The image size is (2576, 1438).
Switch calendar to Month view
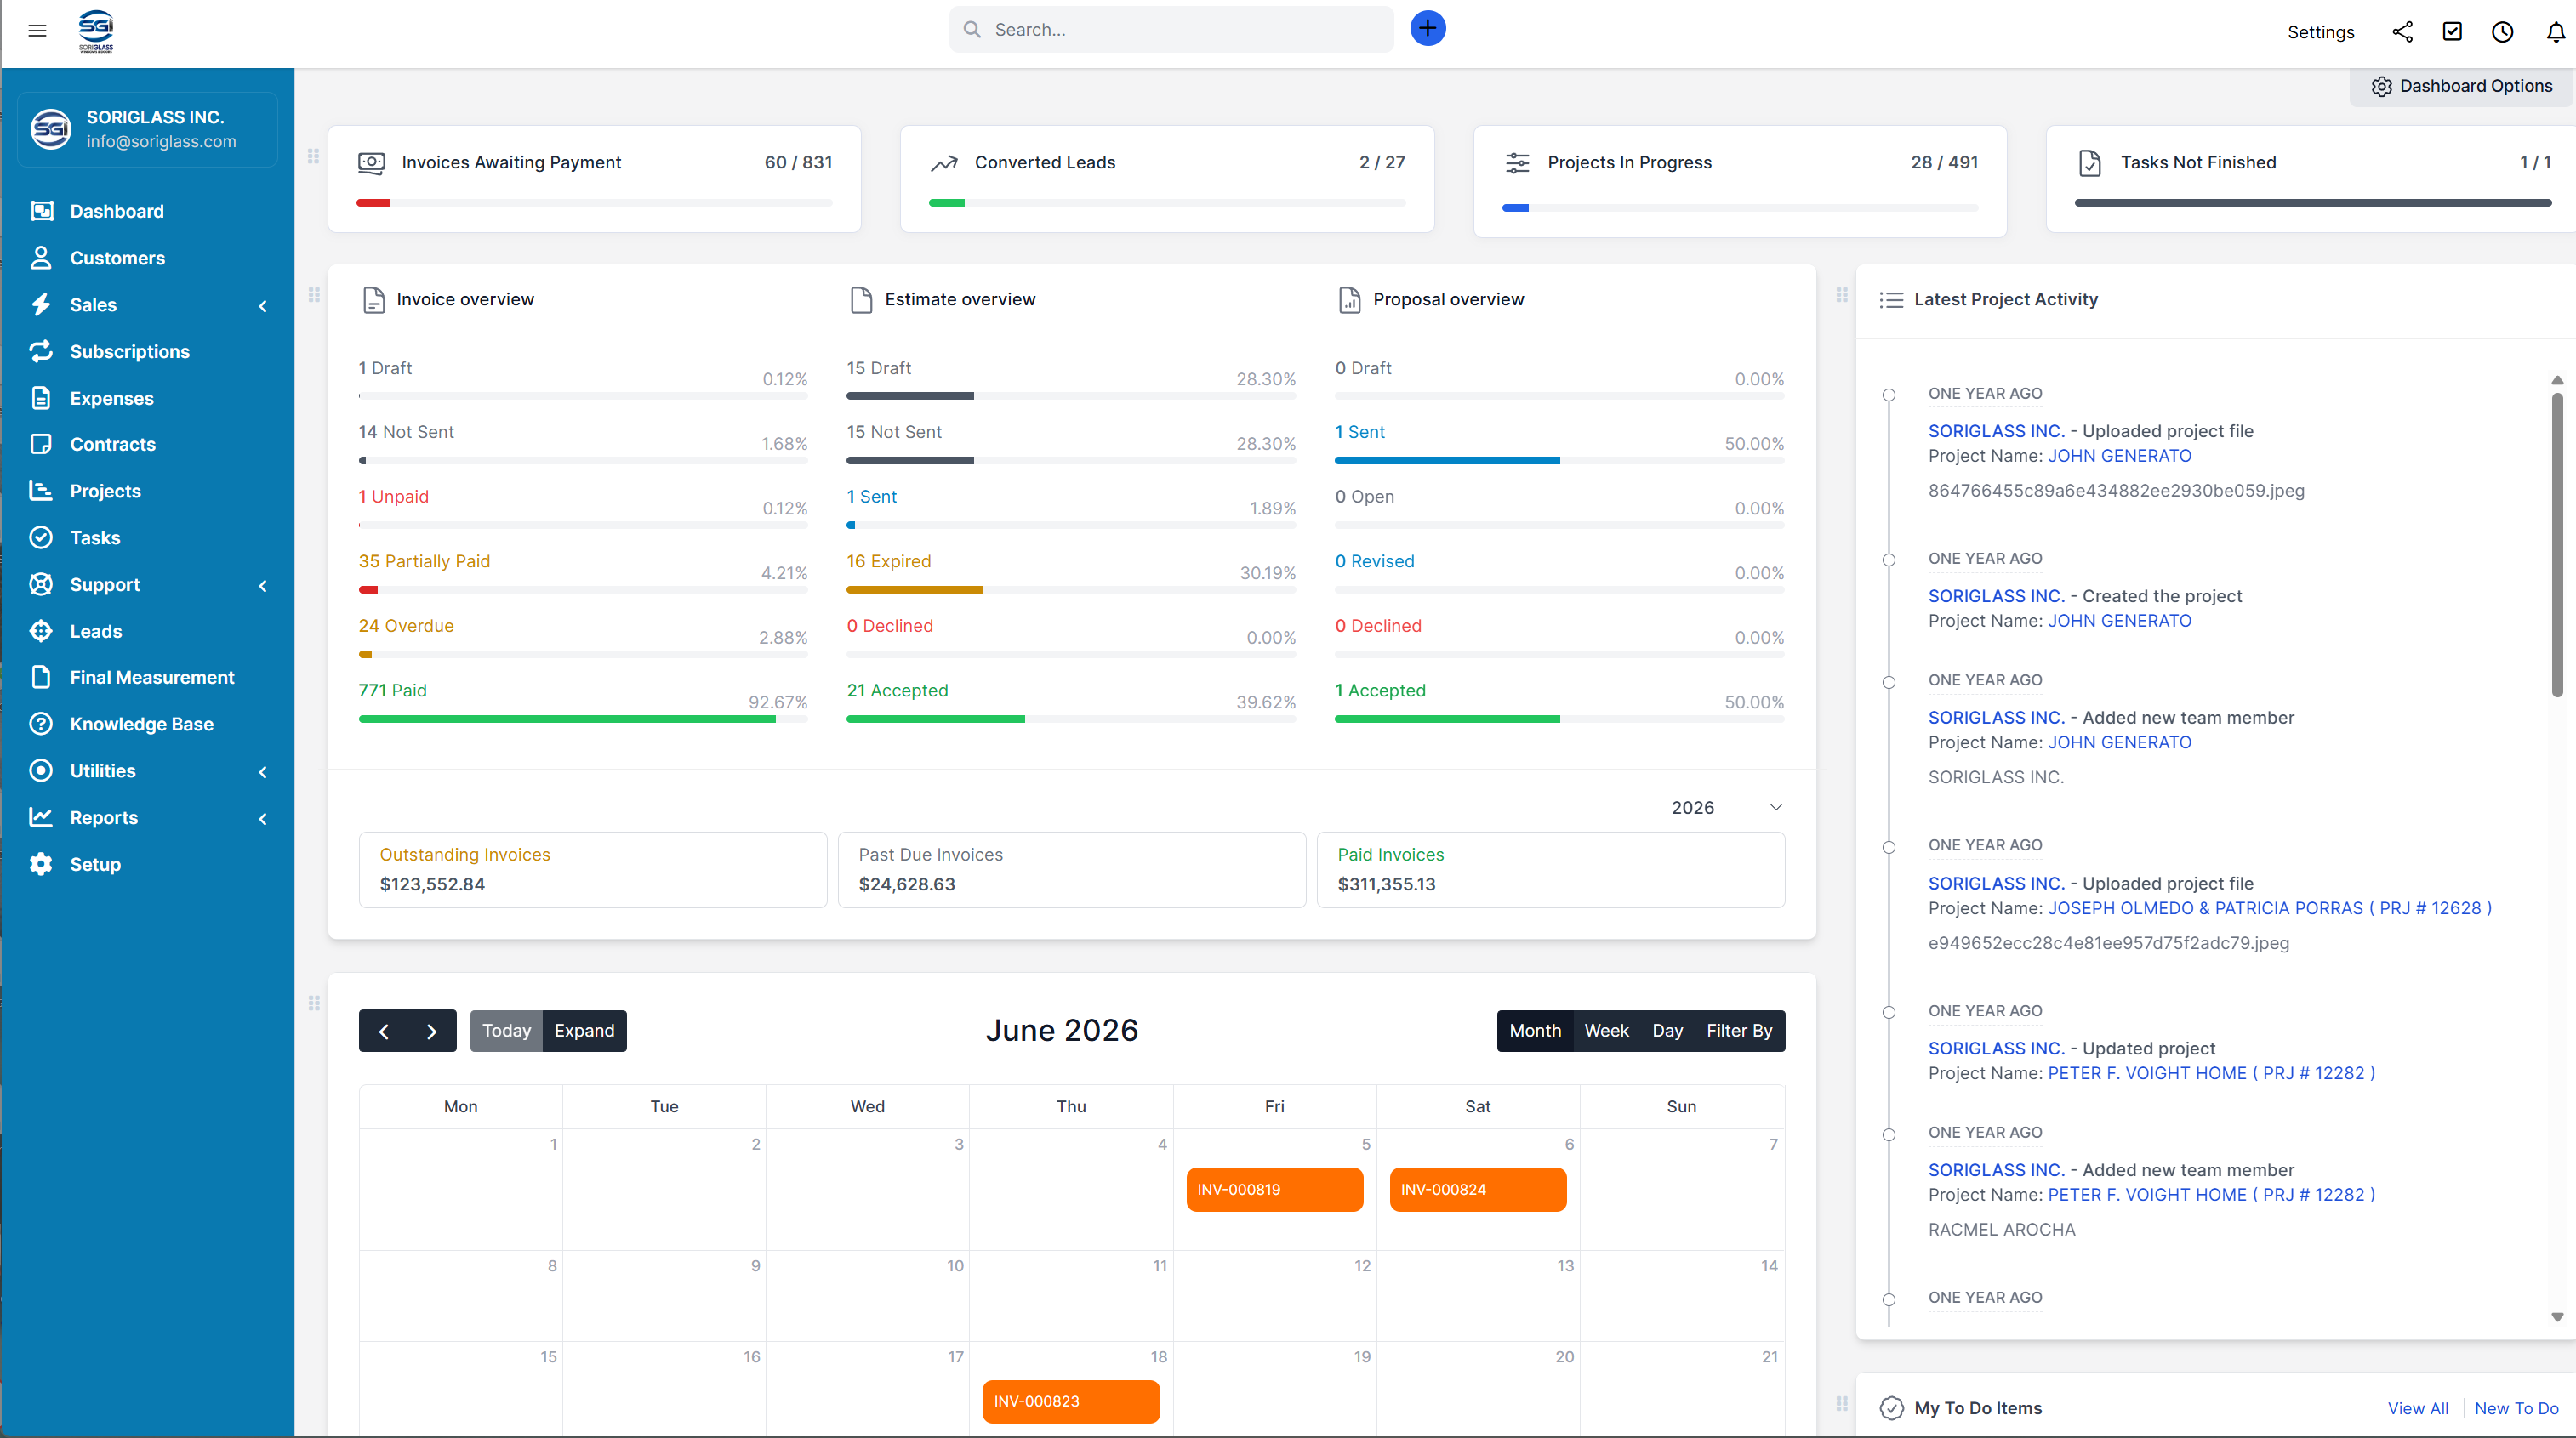1535,1031
